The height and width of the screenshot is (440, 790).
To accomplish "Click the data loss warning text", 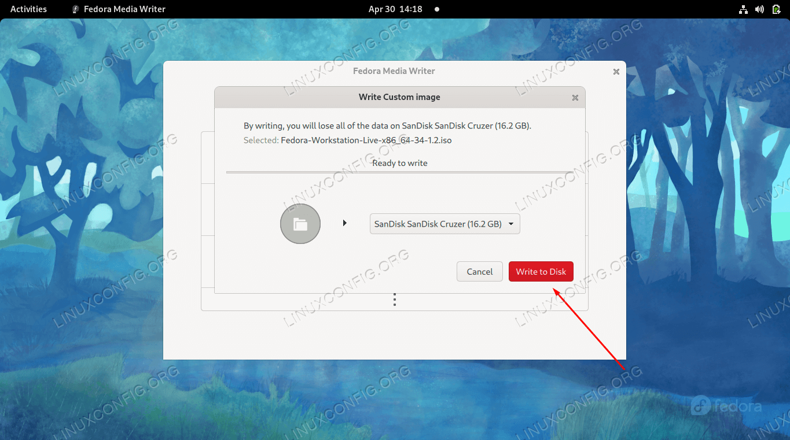I will pyautogui.click(x=387, y=125).
